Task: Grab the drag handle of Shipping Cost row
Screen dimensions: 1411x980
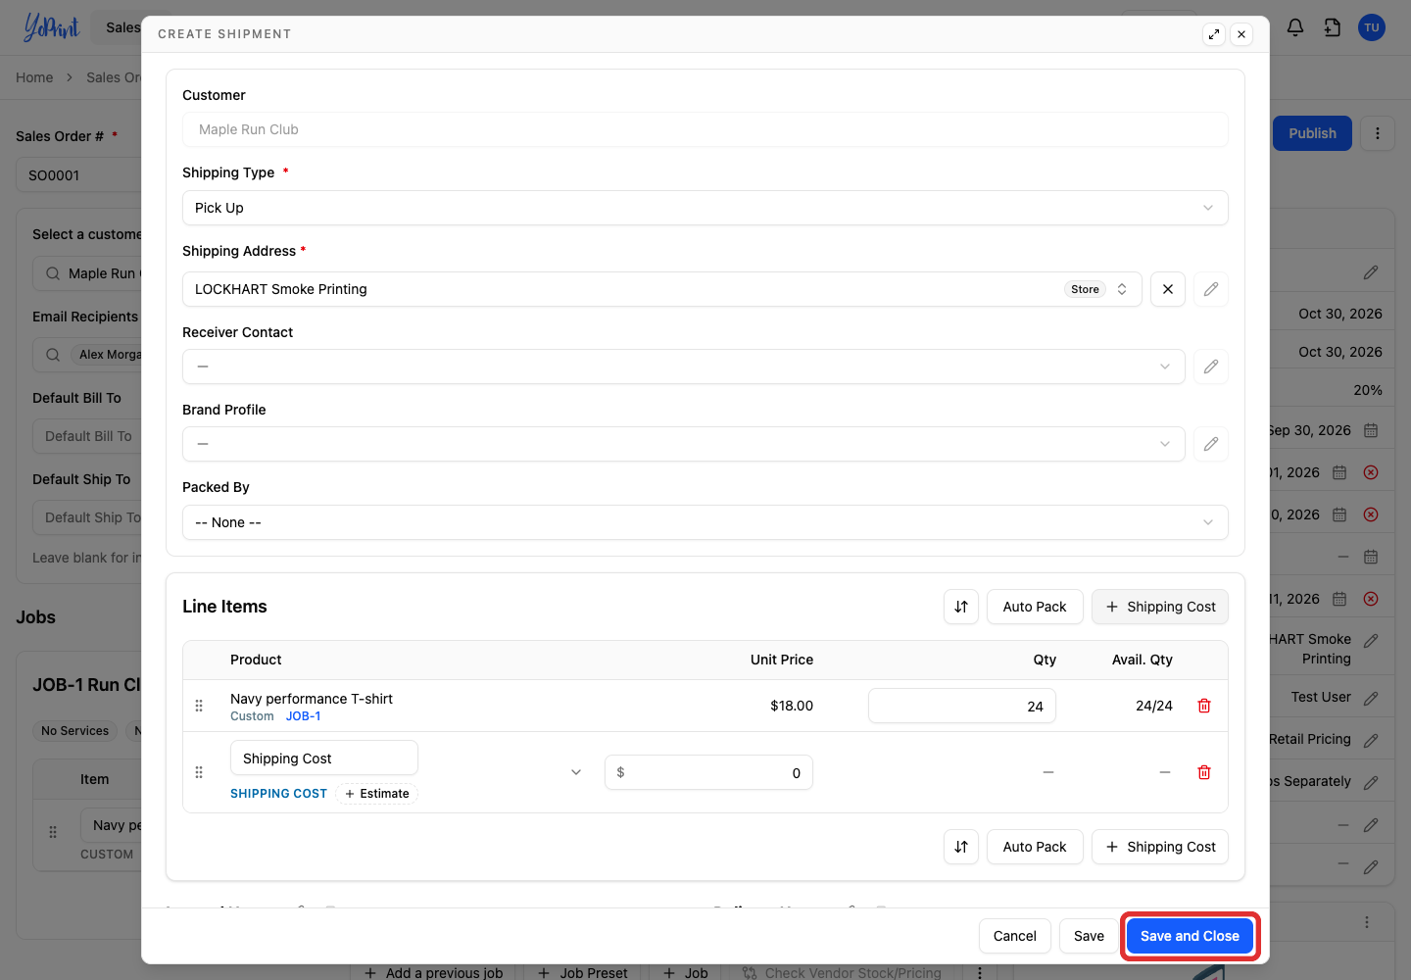Action: point(199,772)
